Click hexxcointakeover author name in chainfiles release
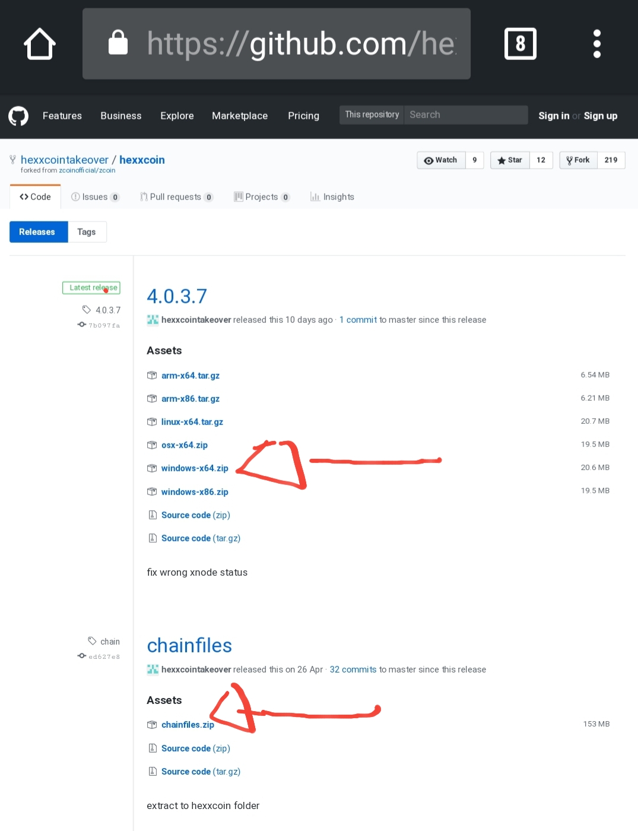Screen dimensions: 638x831 pyautogui.click(x=196, y=670)
